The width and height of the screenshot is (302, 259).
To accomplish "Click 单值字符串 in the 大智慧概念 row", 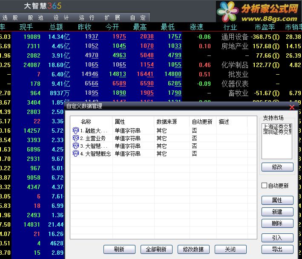I will [127, 154].
